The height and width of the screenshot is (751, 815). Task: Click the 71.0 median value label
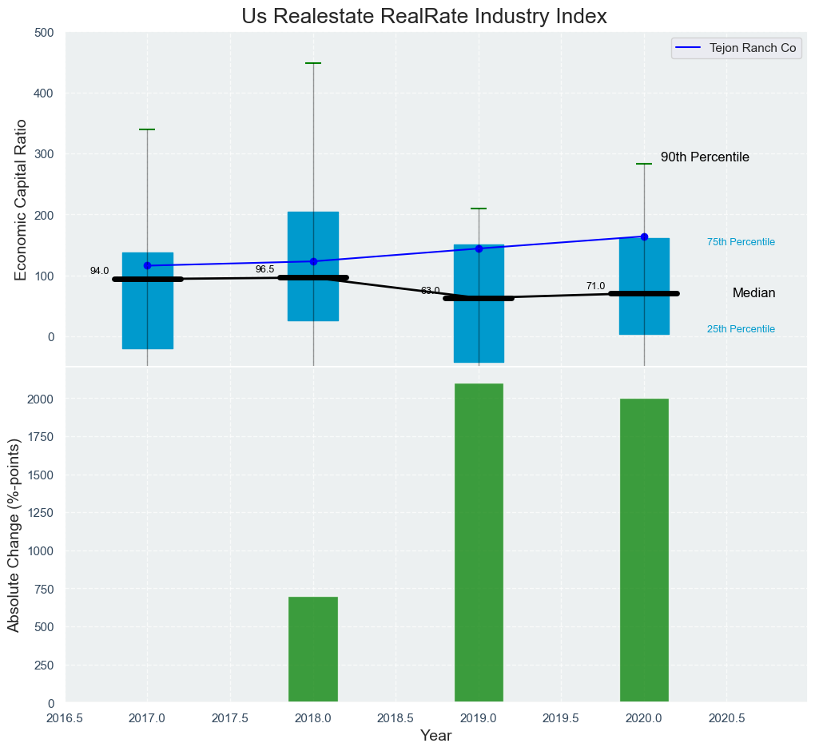(595, 286)
